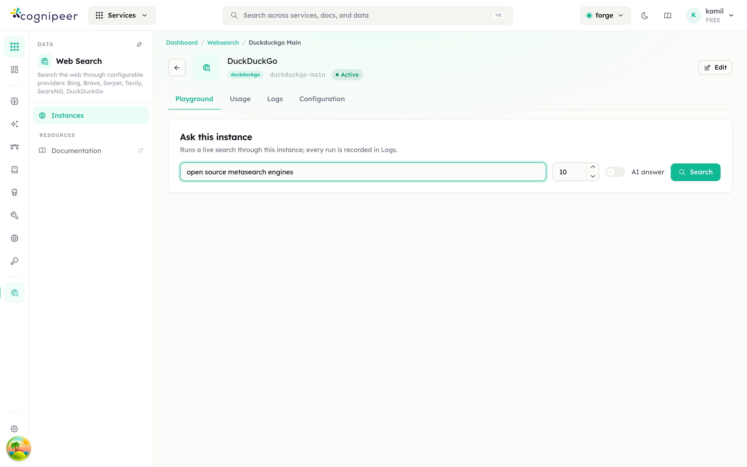Go to Dashboard breadcrumb
Screen dimensions: 747x467
point(182,43)
